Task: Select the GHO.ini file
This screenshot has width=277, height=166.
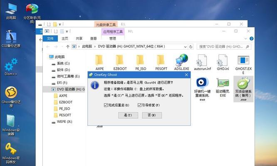Action: 223,63
